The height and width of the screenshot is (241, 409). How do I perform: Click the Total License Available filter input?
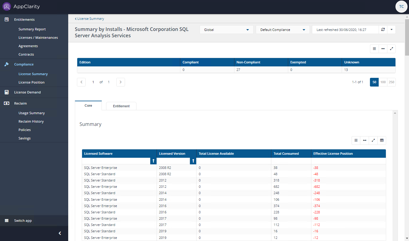click(234, 161)
